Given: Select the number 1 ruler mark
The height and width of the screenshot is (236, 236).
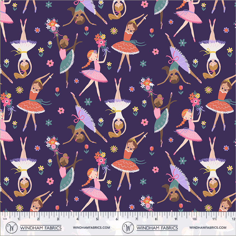Looking at the screenshot, I should click(x=18, y=219).
